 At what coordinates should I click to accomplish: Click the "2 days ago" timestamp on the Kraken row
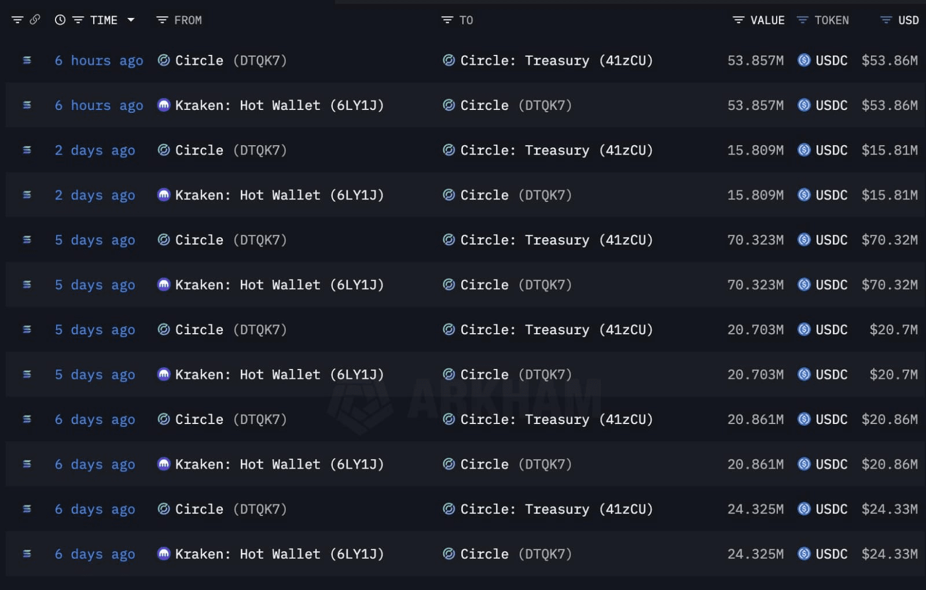tap(95, 195)
